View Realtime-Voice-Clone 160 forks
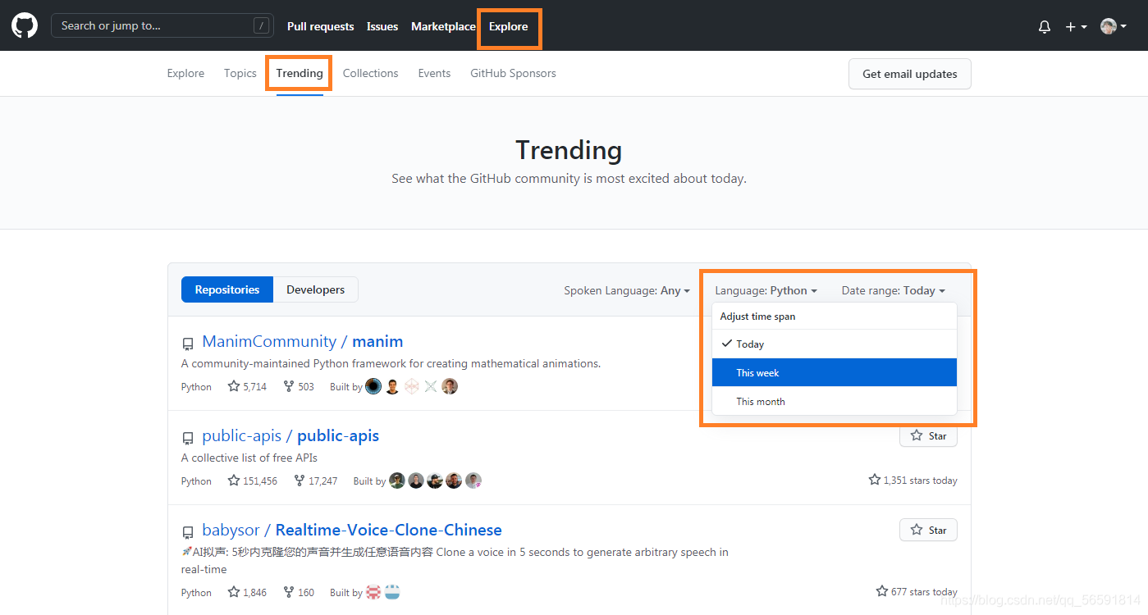 [299, 592]
